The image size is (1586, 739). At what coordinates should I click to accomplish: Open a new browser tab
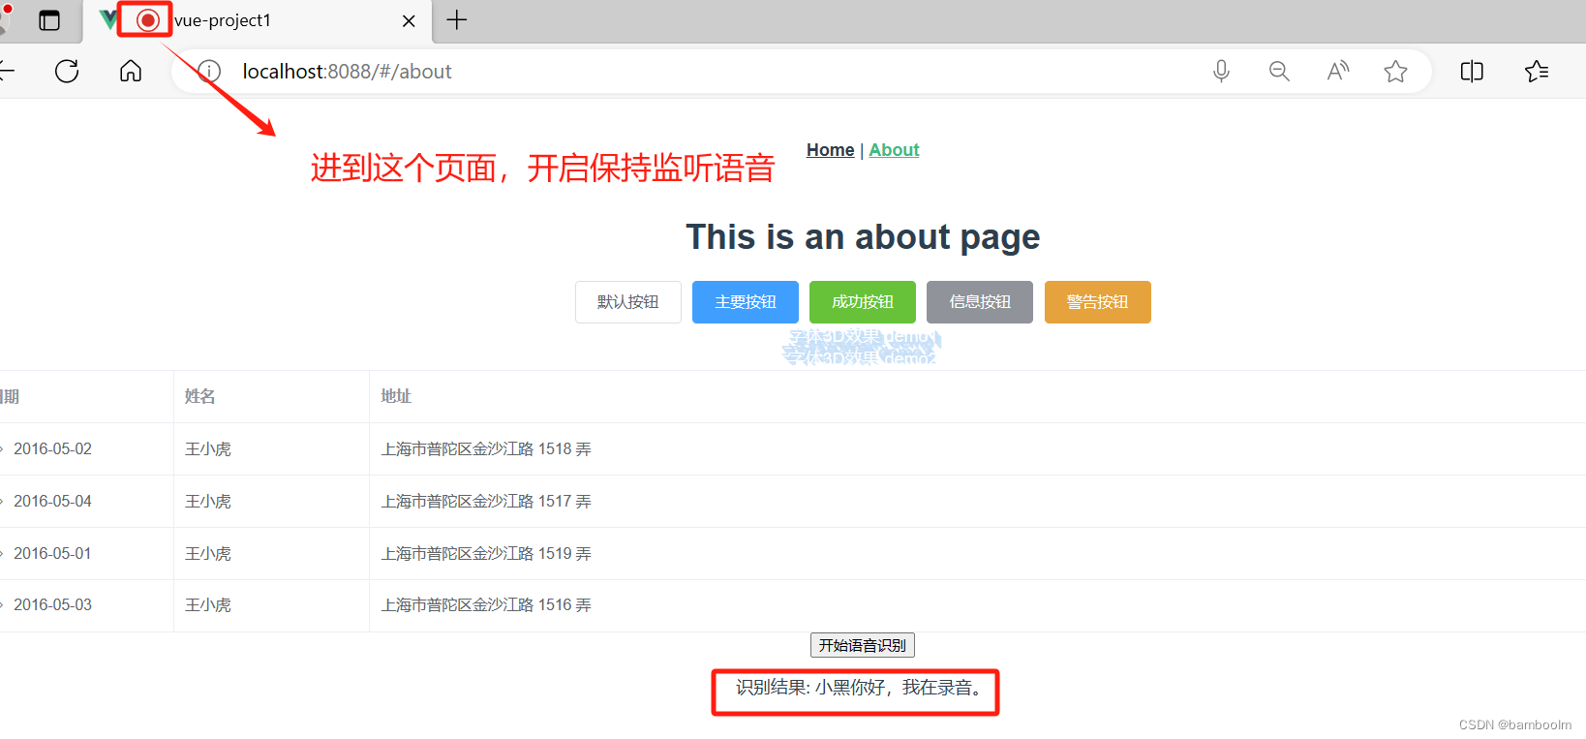tap(457, 19)
